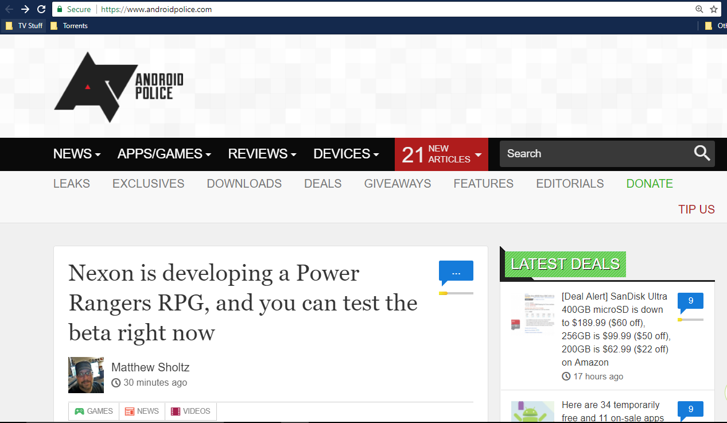Click the author name Matthew Sholtz

click(150, 367)
